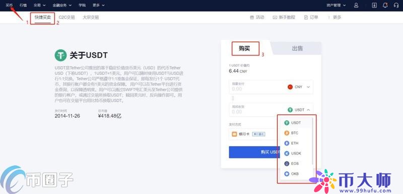Select the 出售 tab

point(297,48)
